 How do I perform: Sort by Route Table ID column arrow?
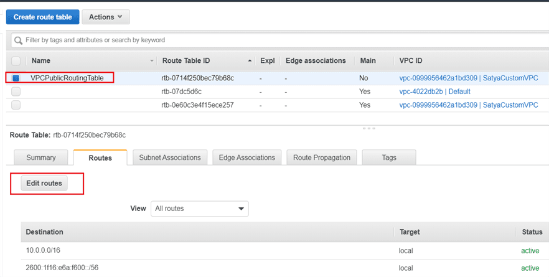250,61
